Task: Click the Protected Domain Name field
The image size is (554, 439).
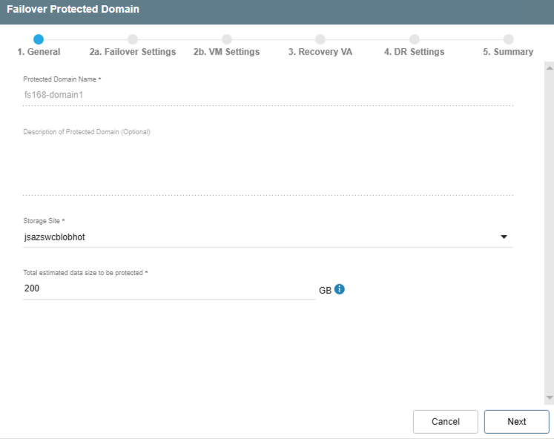Action: click(x=267, y=95)
